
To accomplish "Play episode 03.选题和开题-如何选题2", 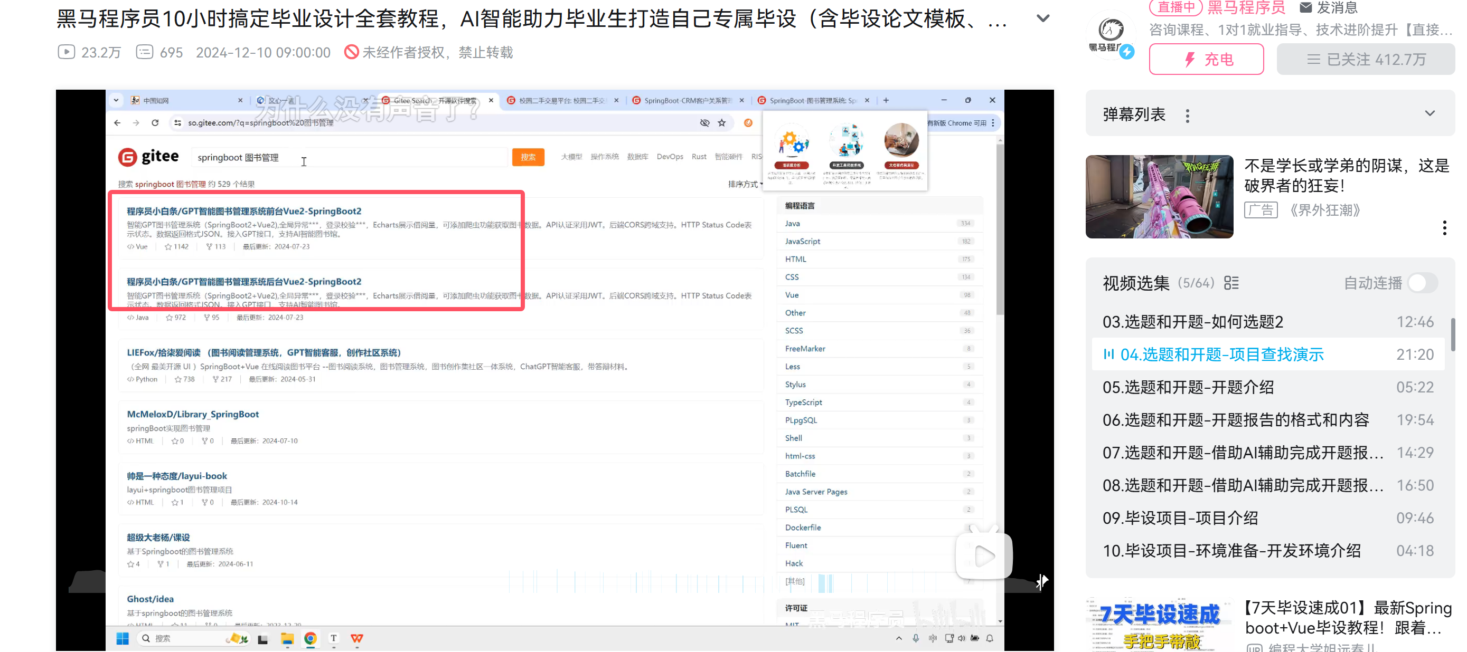I will pyautogui.click(x=1268, y=321).
